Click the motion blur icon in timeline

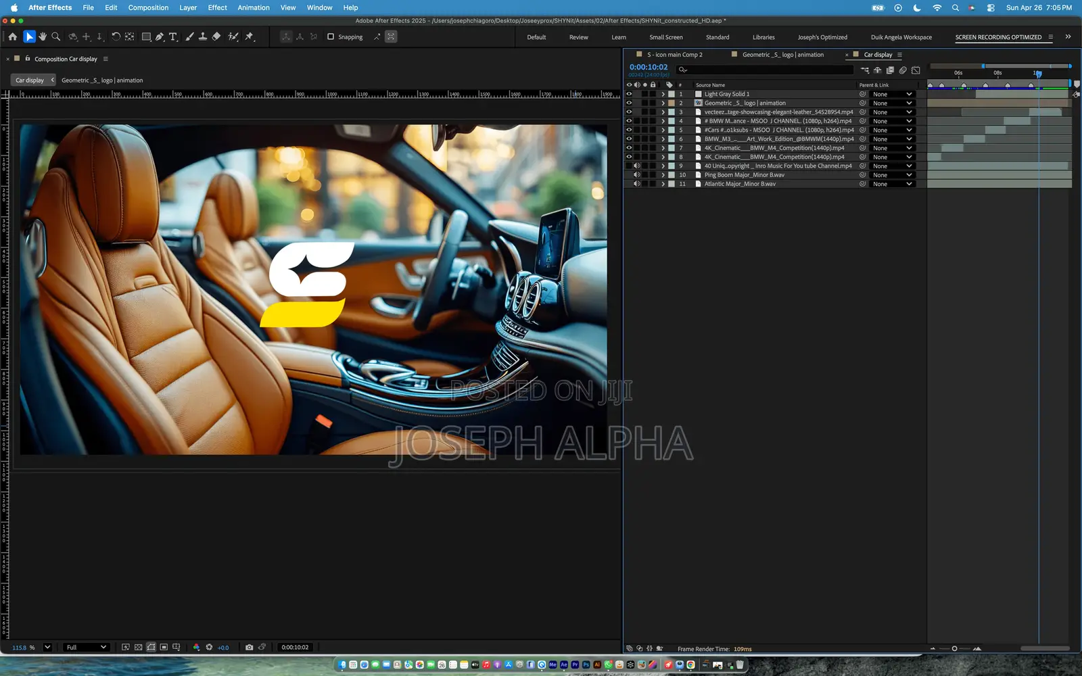tap(903, 70)
